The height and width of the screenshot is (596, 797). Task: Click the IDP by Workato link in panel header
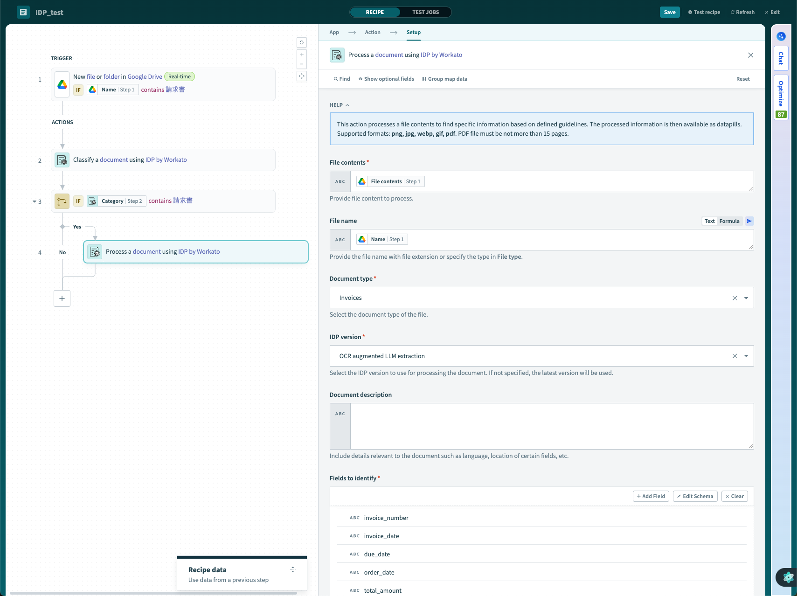coord(441,55)
